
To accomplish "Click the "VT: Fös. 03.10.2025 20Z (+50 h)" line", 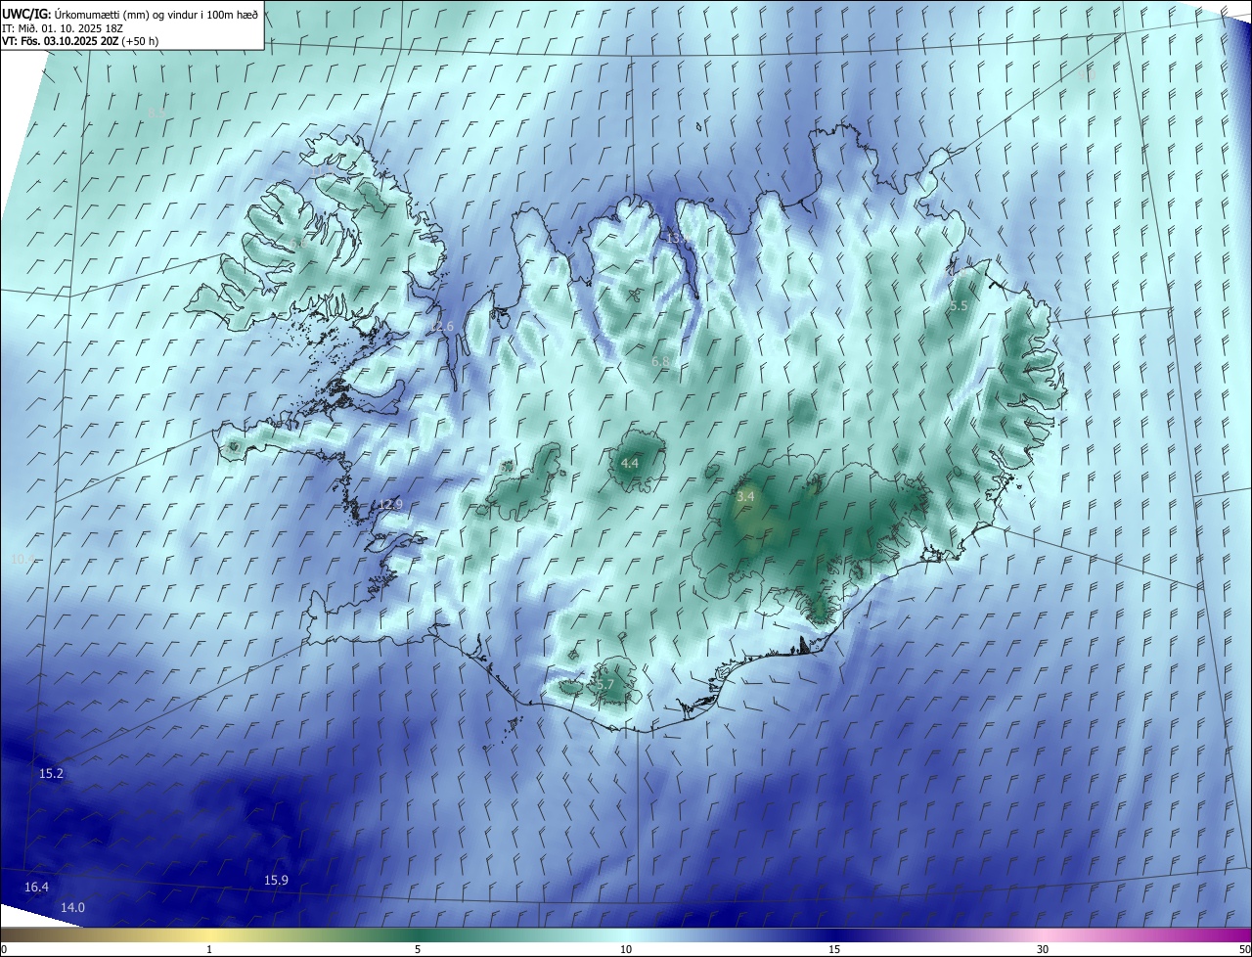I will click(80, 41).
